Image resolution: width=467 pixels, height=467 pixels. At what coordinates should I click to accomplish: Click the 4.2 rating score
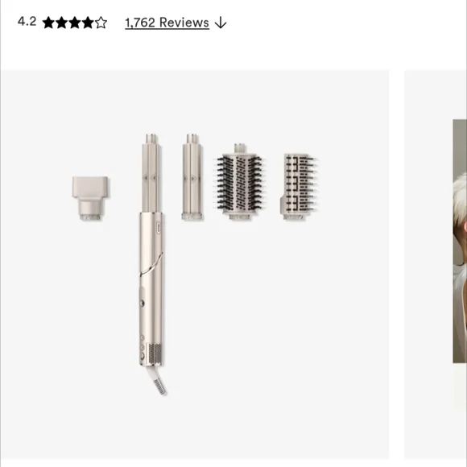[x=27, y=22]
